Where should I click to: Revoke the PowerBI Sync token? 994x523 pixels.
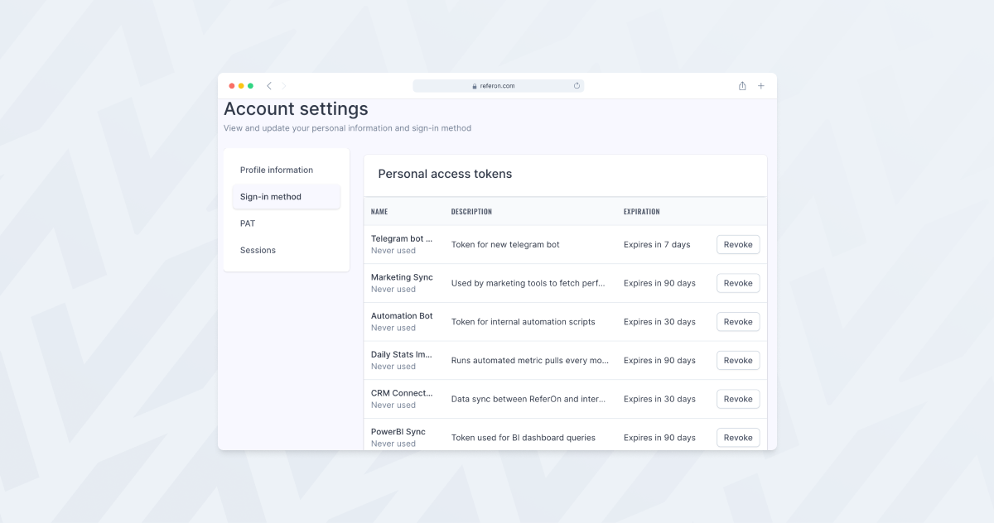737,438
